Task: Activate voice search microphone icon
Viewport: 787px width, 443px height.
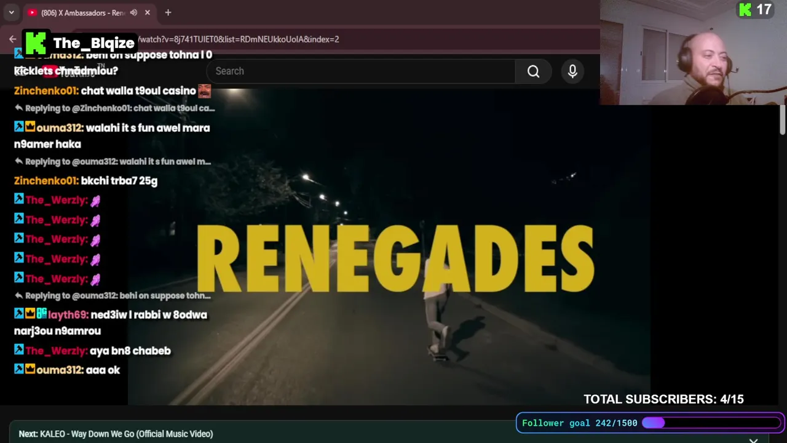Action: [x=572, y=71]
